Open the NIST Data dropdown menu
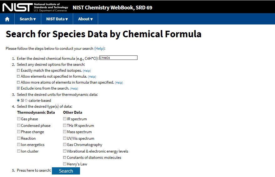 (x=57, y=19)
